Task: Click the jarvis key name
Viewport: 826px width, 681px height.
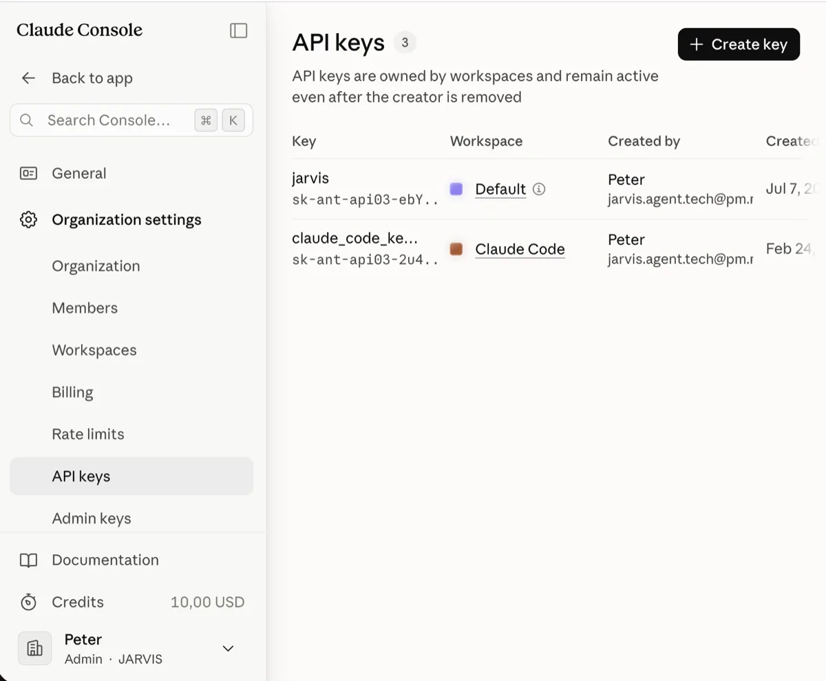Action: [310, 178]
